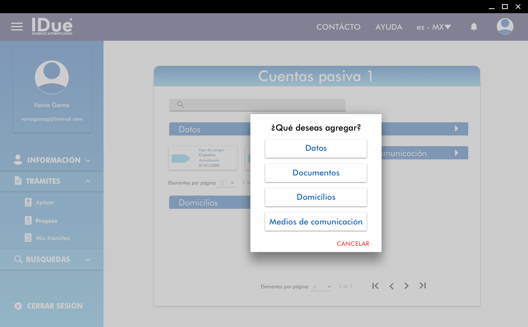Viewport: 528px width, 327px height.
Task: Open the es - MX language dropdown
Action: pos(434,27)
